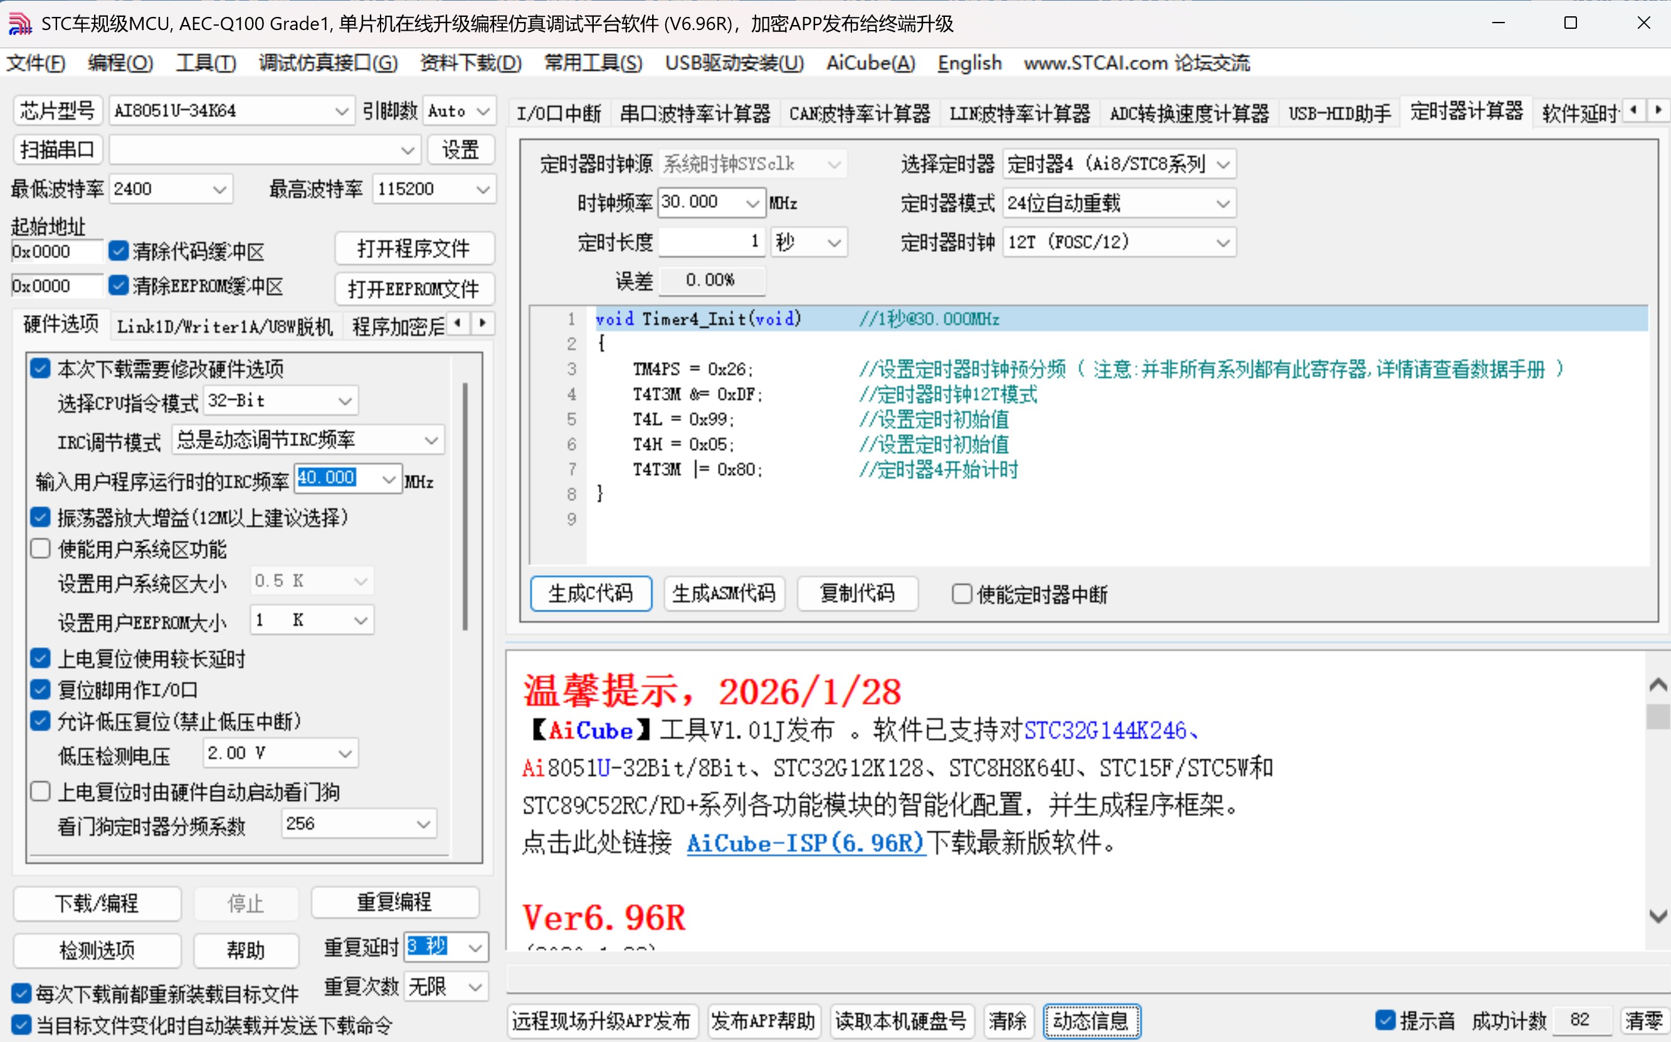Click the AiCube-ISP(6.96R) download link
Image resolution: width=1671 pixels, height=1042 pixels.
coord(804,843)
